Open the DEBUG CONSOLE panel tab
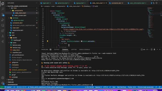 point(85,50)
